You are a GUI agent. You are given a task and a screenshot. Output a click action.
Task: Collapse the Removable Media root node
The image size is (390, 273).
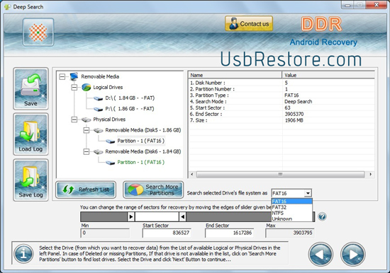pyautogui.click(x=62, y=76)
